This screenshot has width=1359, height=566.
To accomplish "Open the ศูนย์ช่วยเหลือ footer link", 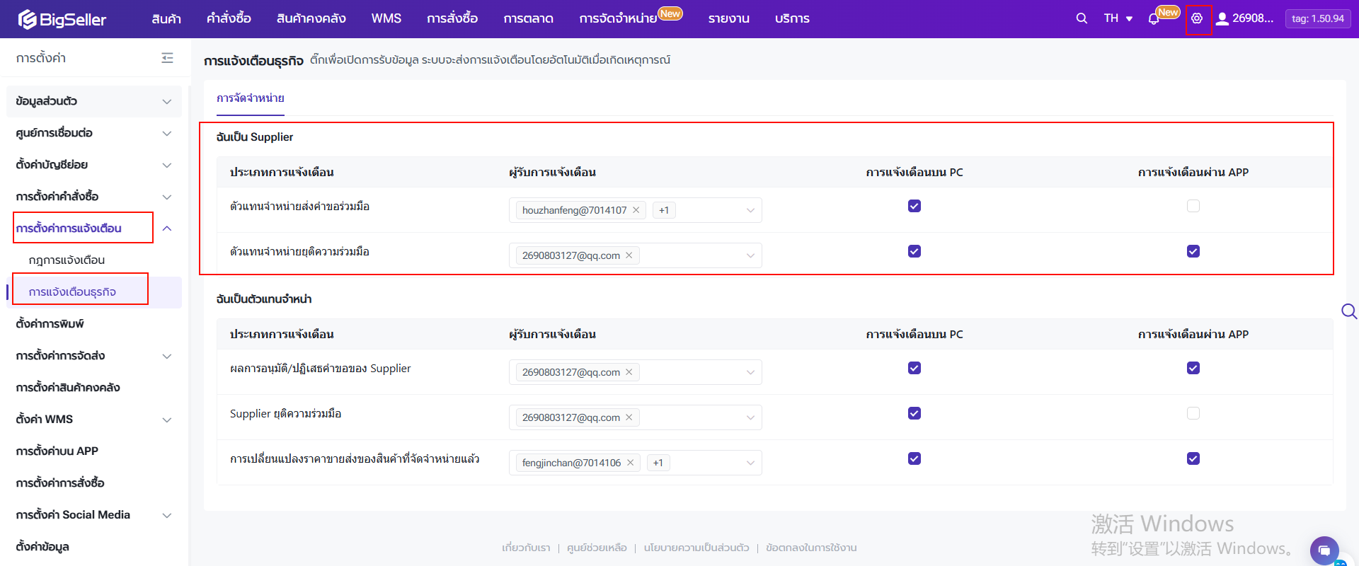I will (597, 548).
